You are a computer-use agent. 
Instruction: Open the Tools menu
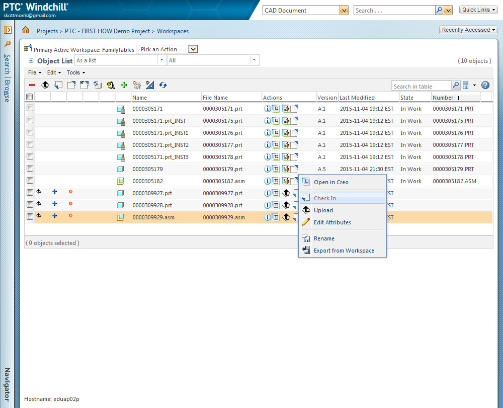click(76, 72)
